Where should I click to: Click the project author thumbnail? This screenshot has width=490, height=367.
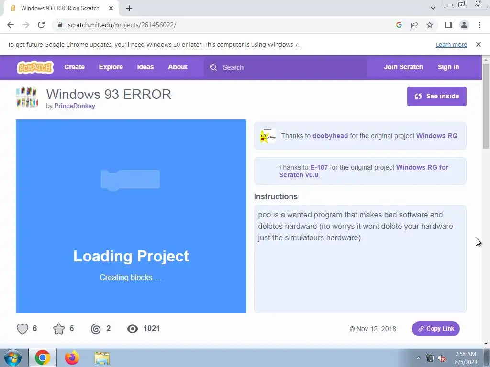pos(27,98)
